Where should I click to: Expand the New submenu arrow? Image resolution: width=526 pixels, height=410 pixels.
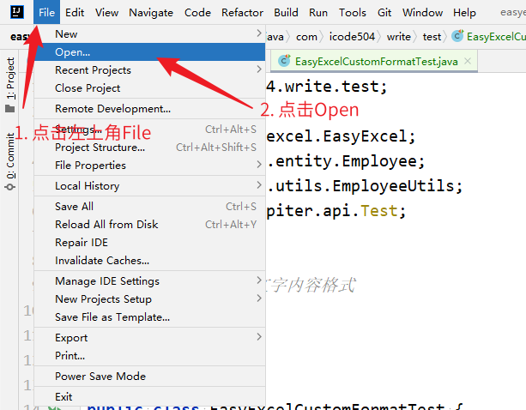click(x=259, y=33)
